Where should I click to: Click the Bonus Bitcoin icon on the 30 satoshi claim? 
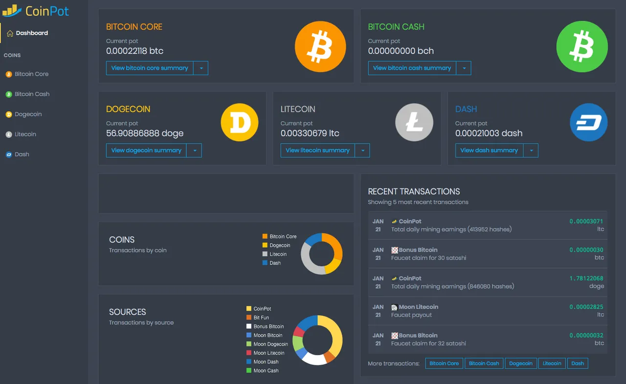click(394, 250)
